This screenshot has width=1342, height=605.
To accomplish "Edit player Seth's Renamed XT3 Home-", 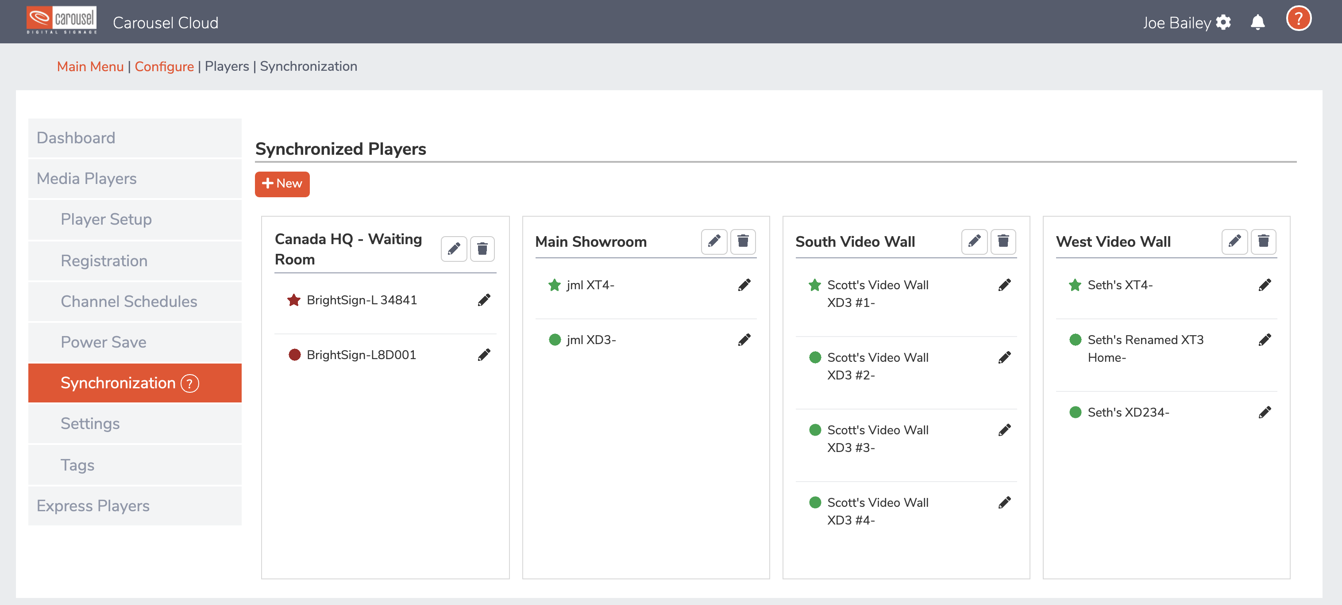I will [1265, 340].
